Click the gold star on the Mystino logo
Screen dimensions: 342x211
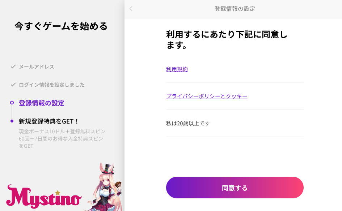(x=58, y=193)
